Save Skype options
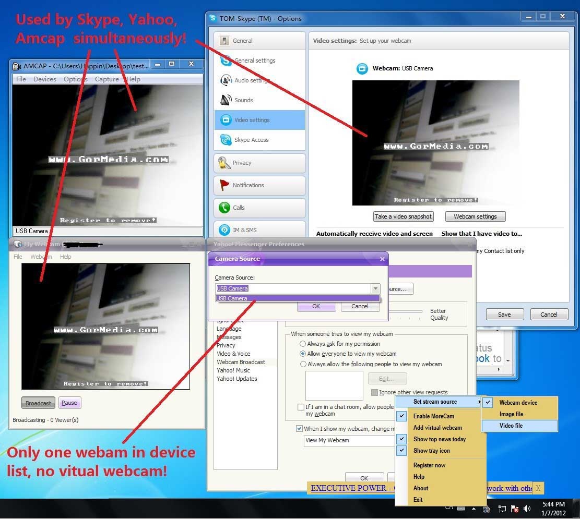The height and width of the screenshot is (519, 580). (x=504, y=315)
